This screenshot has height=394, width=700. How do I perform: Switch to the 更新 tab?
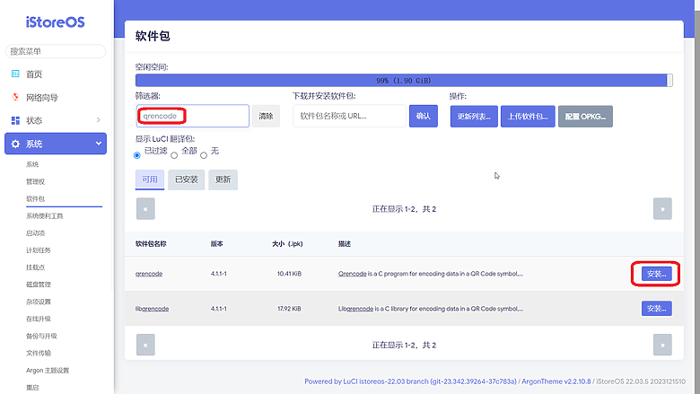tap(223, 179)
